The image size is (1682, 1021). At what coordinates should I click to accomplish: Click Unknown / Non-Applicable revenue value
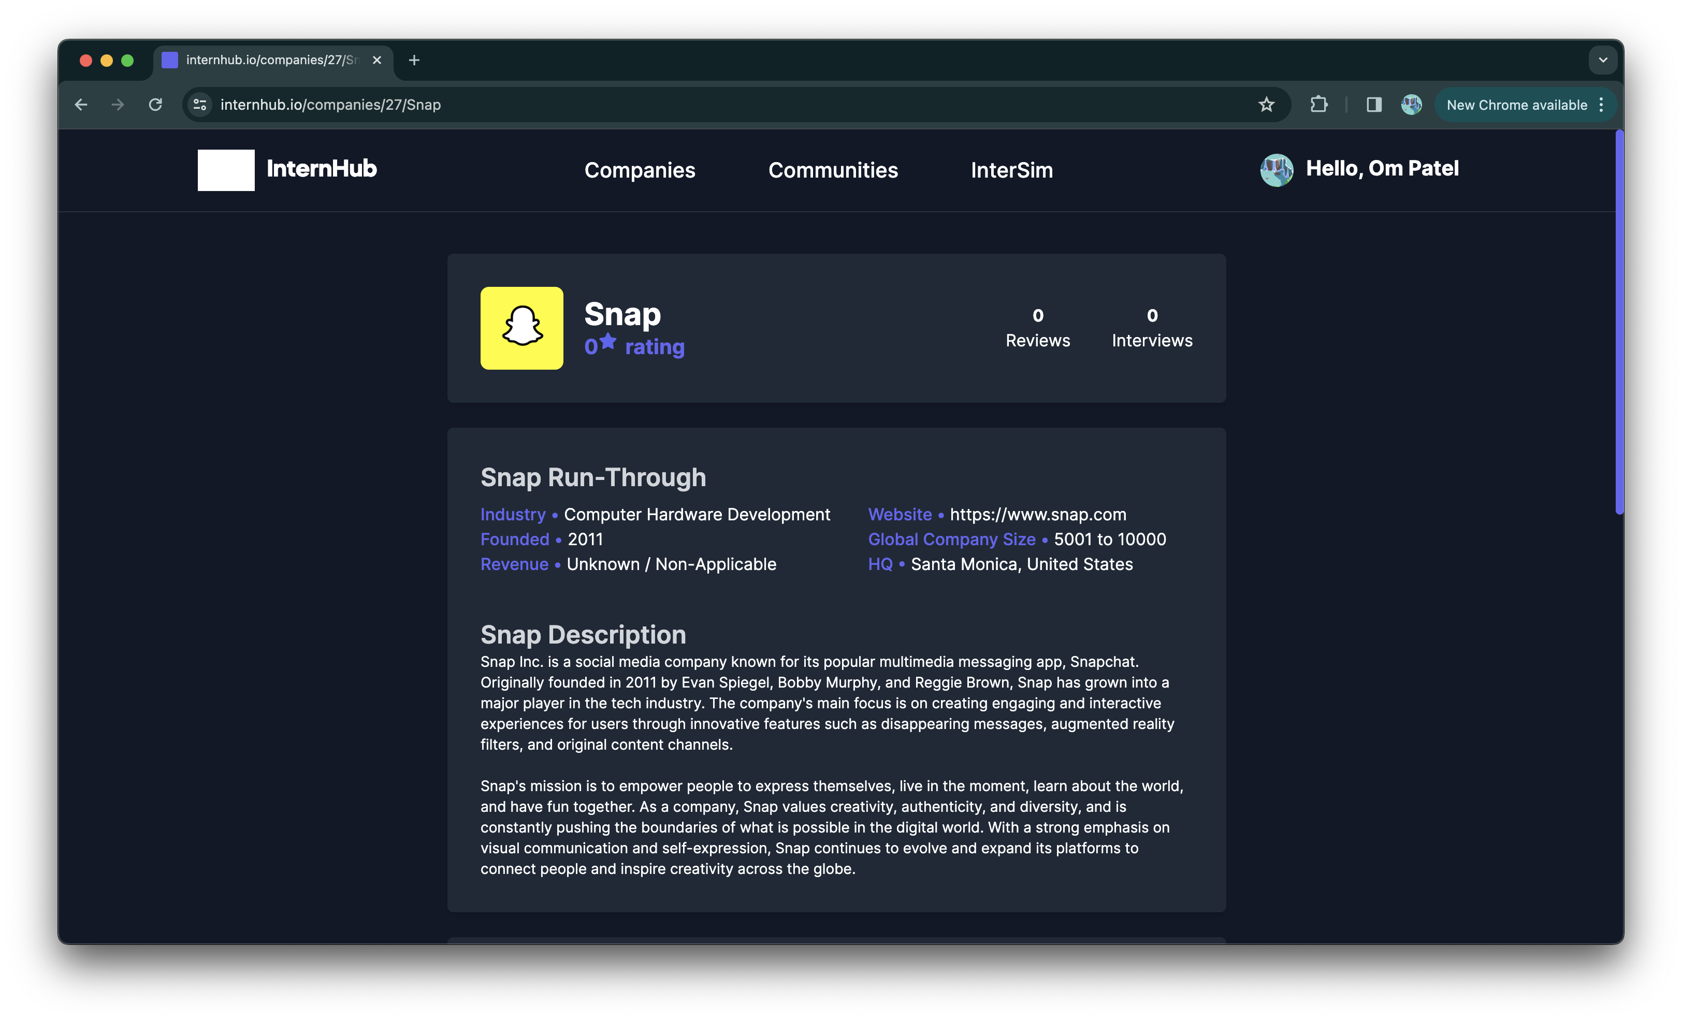[671, 564]
